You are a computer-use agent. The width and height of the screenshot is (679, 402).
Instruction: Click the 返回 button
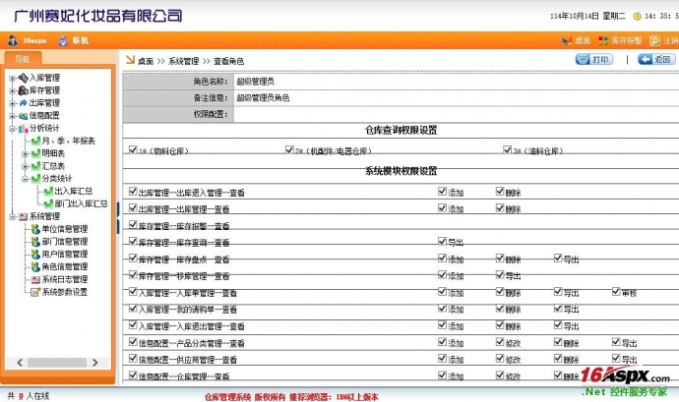coord(656,59)
